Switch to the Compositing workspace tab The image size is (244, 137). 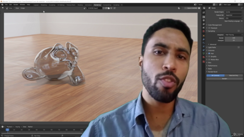click(x=107, y=5)
